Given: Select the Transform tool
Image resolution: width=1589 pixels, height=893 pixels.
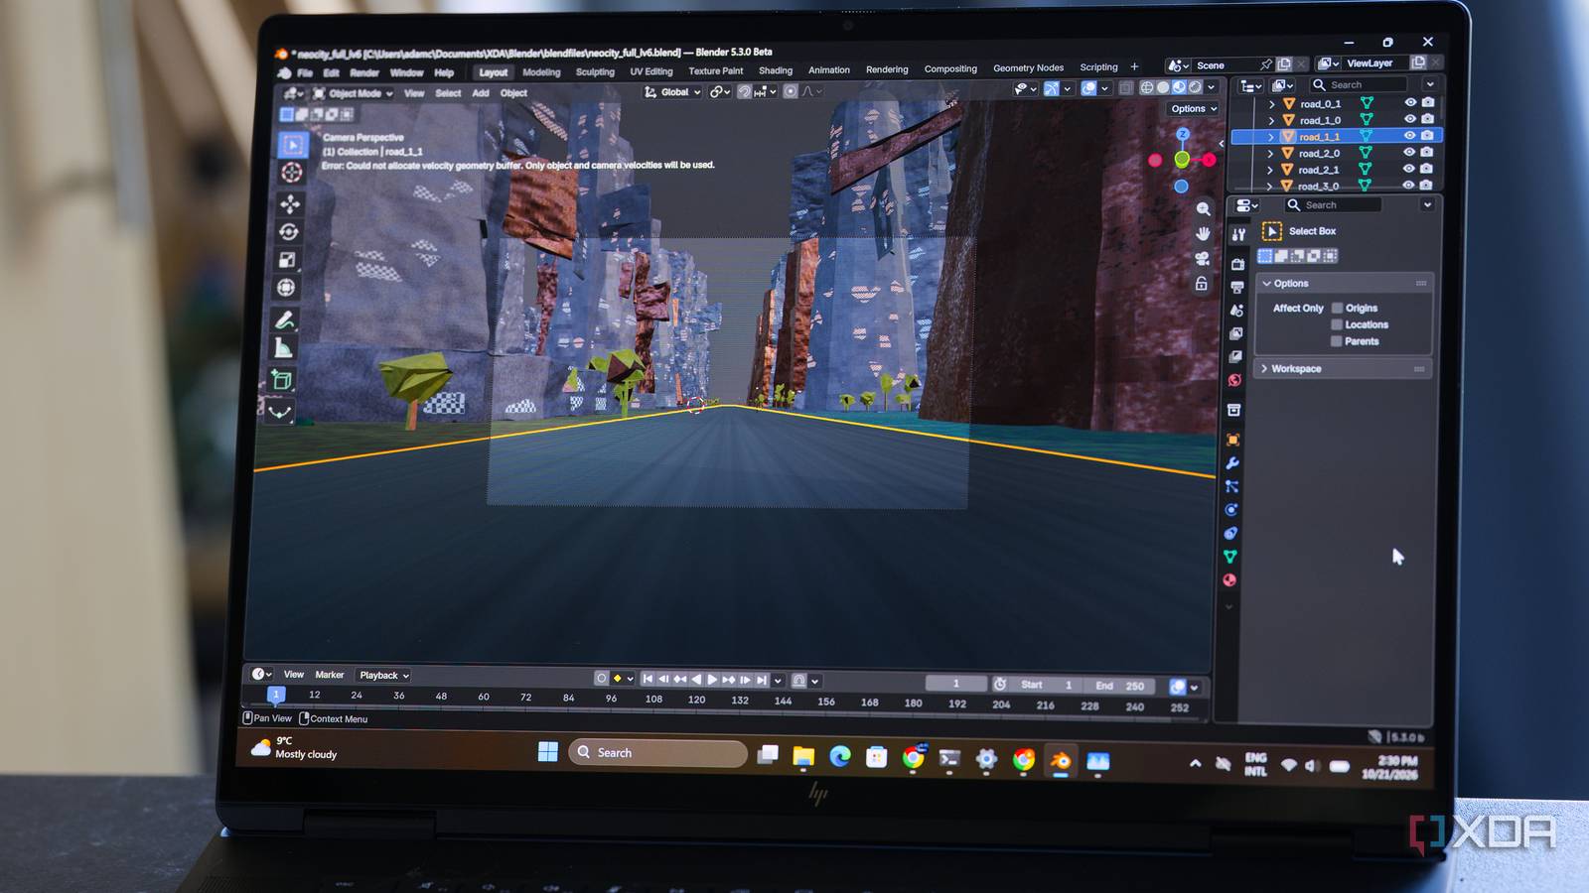Looking at the screenshot, I should [x=287, y=288].
